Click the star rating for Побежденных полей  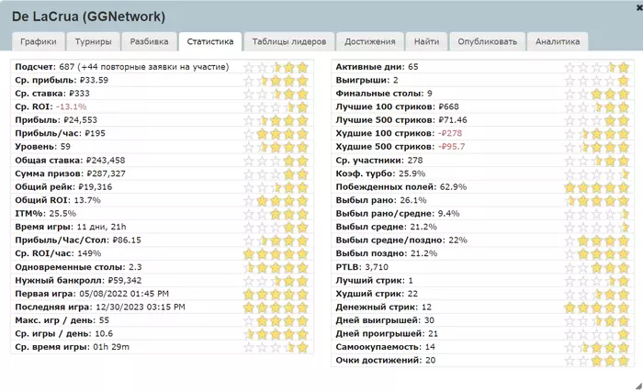pyautogui.click(x=597, y=187)
